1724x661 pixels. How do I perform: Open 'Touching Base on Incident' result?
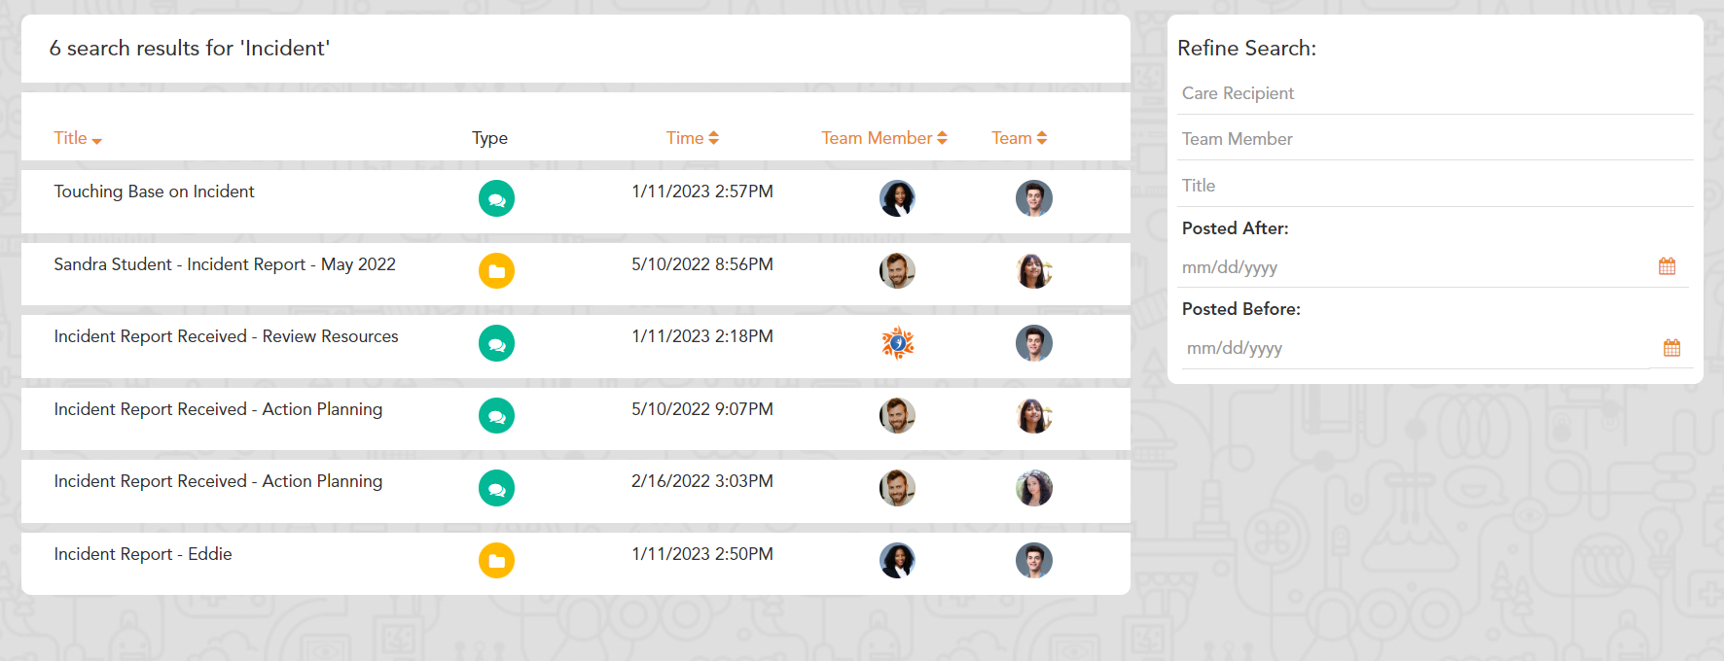click(x=154, y=191)
